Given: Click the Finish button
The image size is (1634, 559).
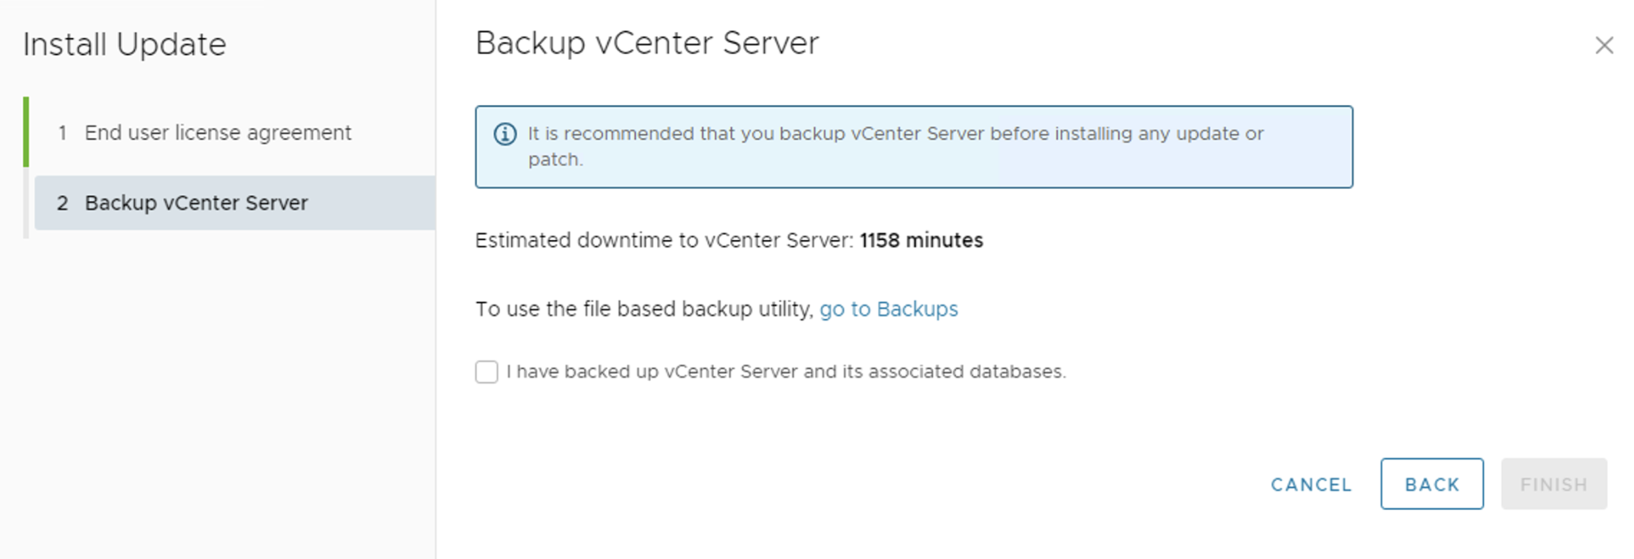Looking at the screenshot, I should click(1553, 484).
